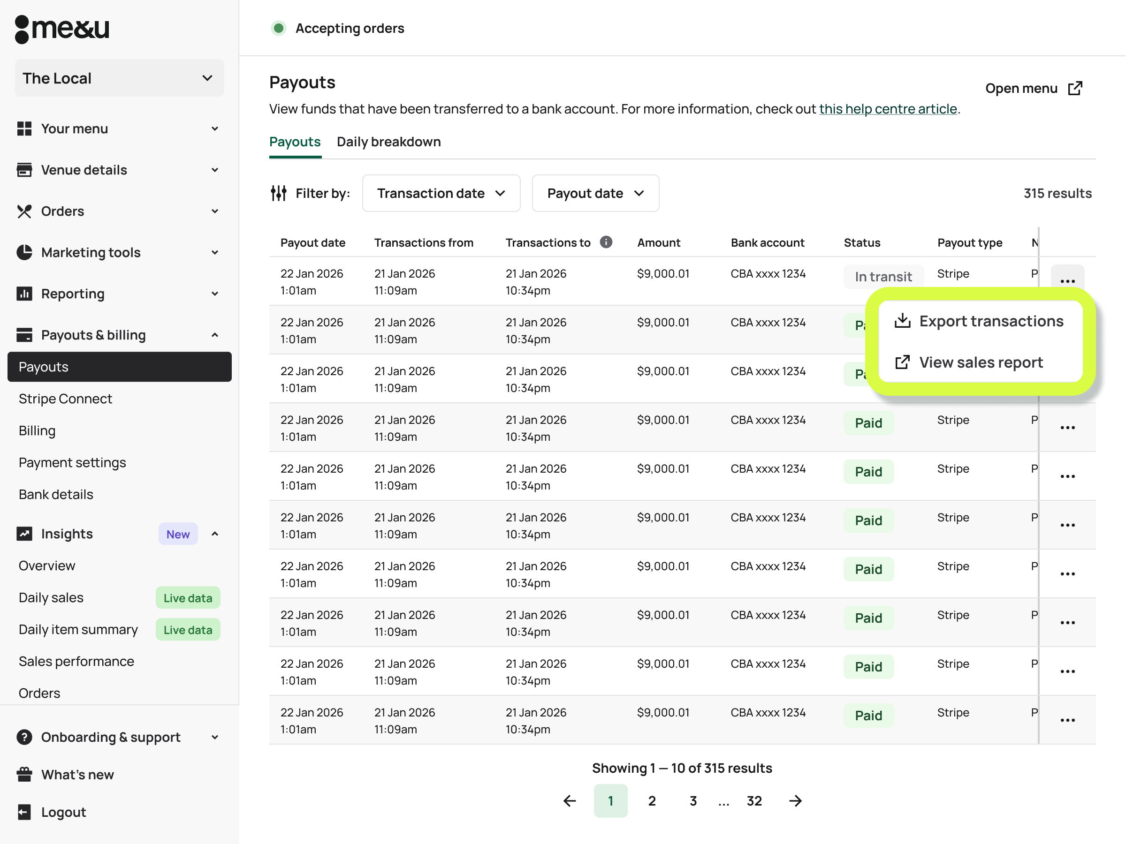1126x844 pixels.
Task: Select Export transactions from the popup menu
Action: (980, 321)
